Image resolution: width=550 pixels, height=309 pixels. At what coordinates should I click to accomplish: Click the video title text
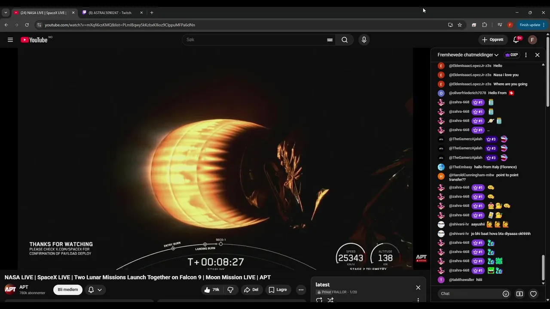tap(137, 277)
